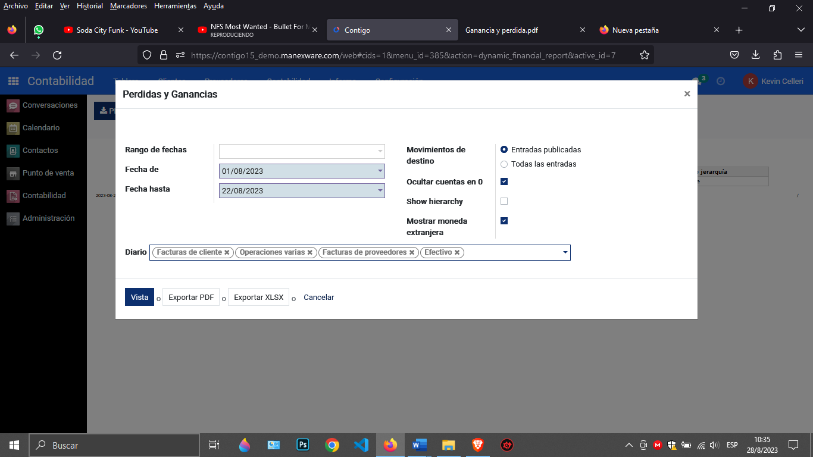Open the Firefox extensions panel

[777, 55]
